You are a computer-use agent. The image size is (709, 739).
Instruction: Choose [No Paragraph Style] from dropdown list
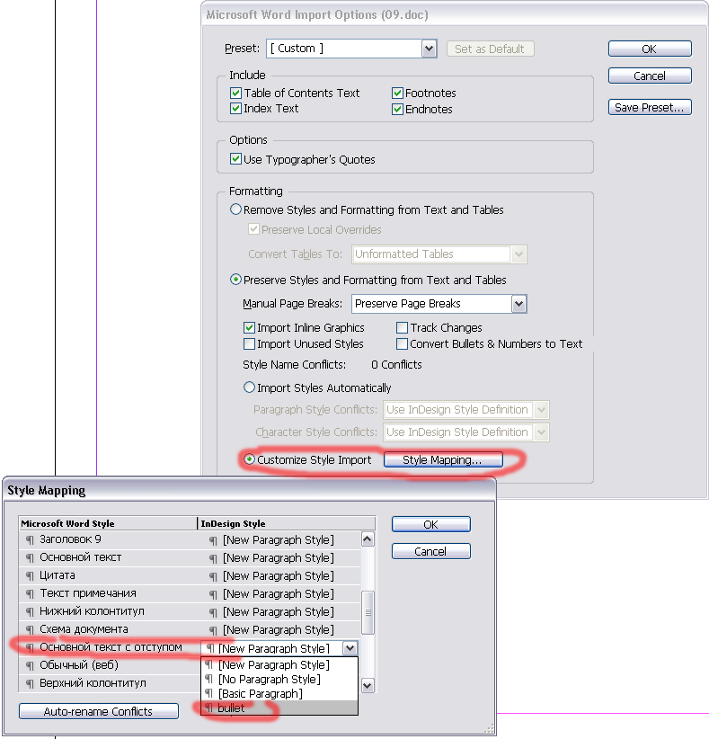pyautogui.click(x=279, y=679)
